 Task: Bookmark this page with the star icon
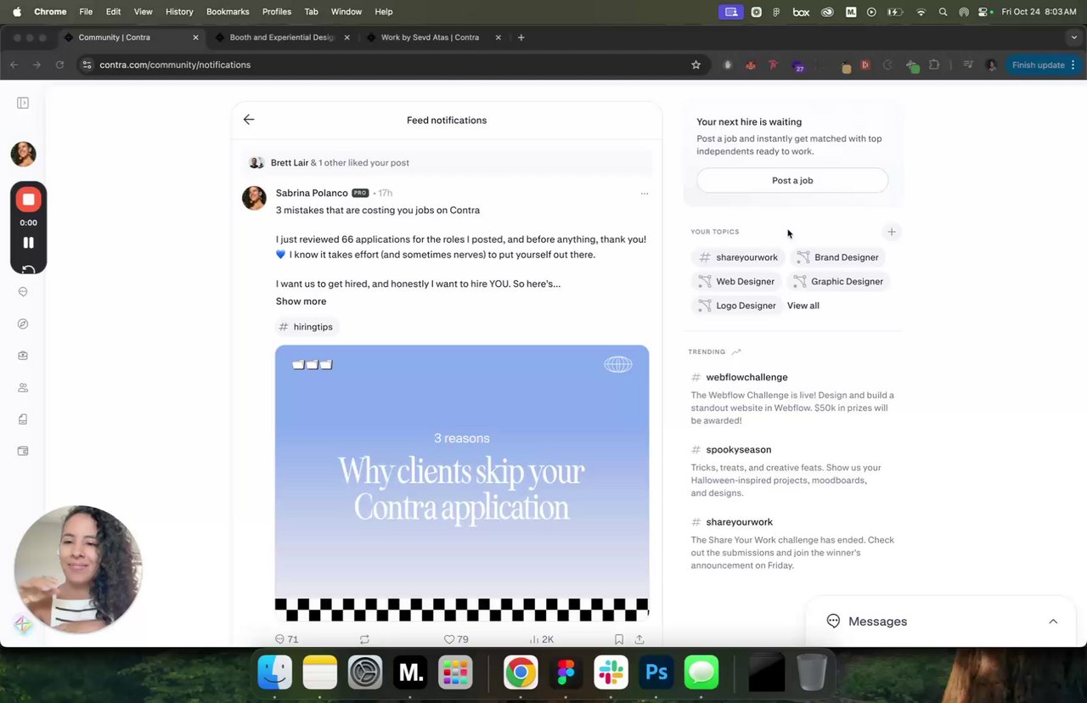pos(696,65)
